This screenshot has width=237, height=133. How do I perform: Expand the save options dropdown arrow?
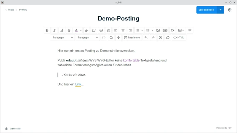[x=220, y=10]
